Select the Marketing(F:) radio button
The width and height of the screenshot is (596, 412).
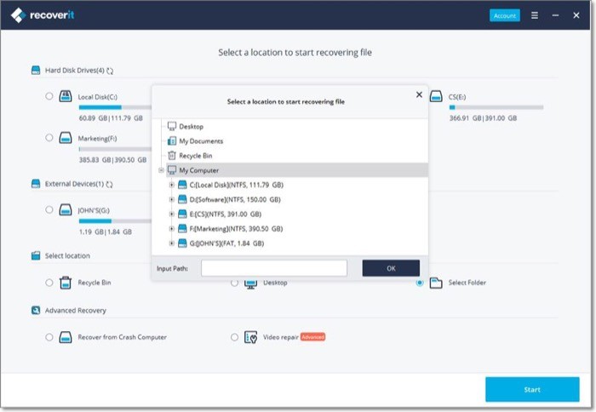[49, 138]
